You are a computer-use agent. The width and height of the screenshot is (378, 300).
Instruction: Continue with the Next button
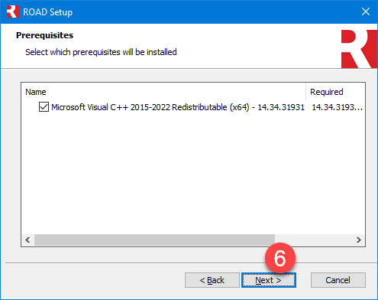(269, 280)
